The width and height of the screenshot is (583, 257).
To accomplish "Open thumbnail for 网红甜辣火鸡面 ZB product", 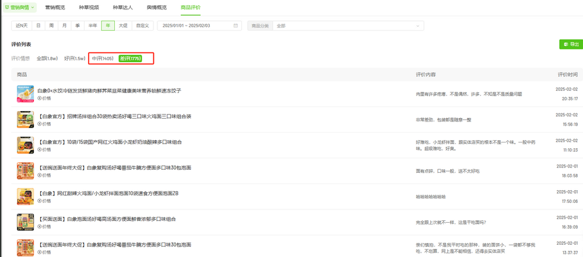I will click(25, 197).
